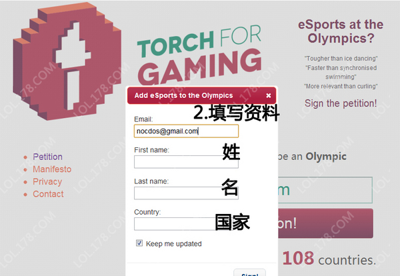
Task: Close the Add eSports to the Olympics dialog
Action: click(269, 95)
